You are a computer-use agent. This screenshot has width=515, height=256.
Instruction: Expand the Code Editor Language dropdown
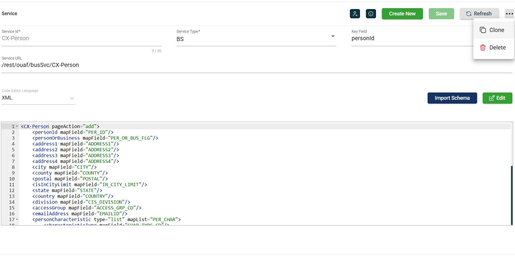click(72, 98)
